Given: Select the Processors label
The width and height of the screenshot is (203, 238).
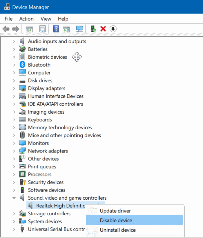Looking at the screenshot, I should tap(39, 174).
